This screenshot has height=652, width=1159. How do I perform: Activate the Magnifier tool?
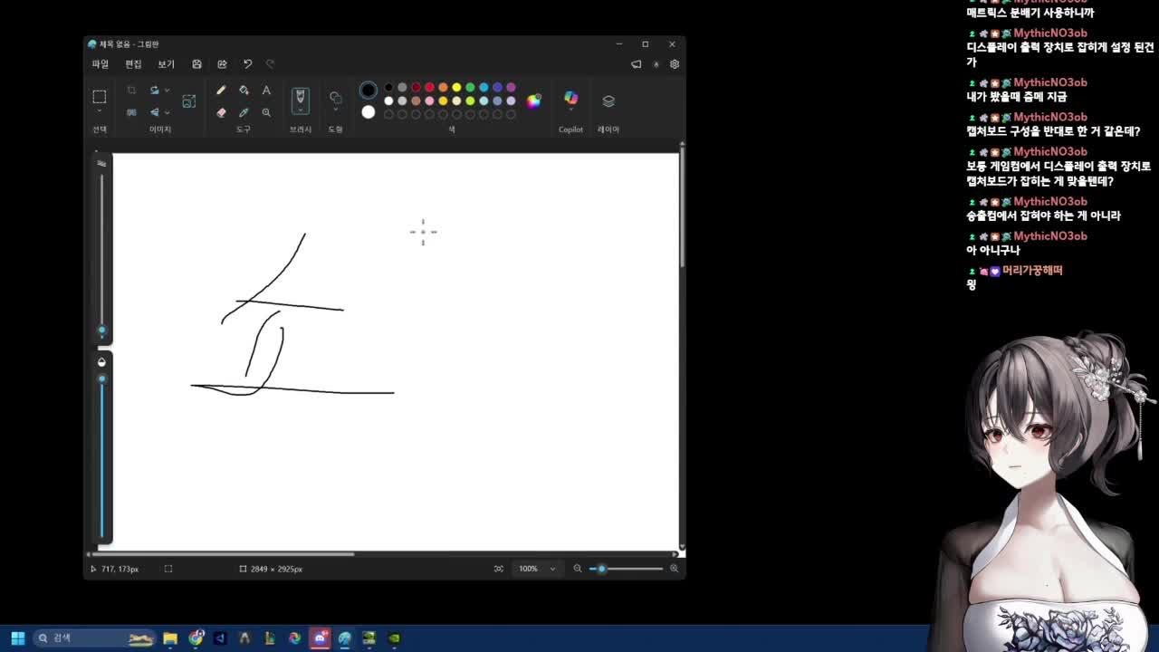tap(266, 112)
